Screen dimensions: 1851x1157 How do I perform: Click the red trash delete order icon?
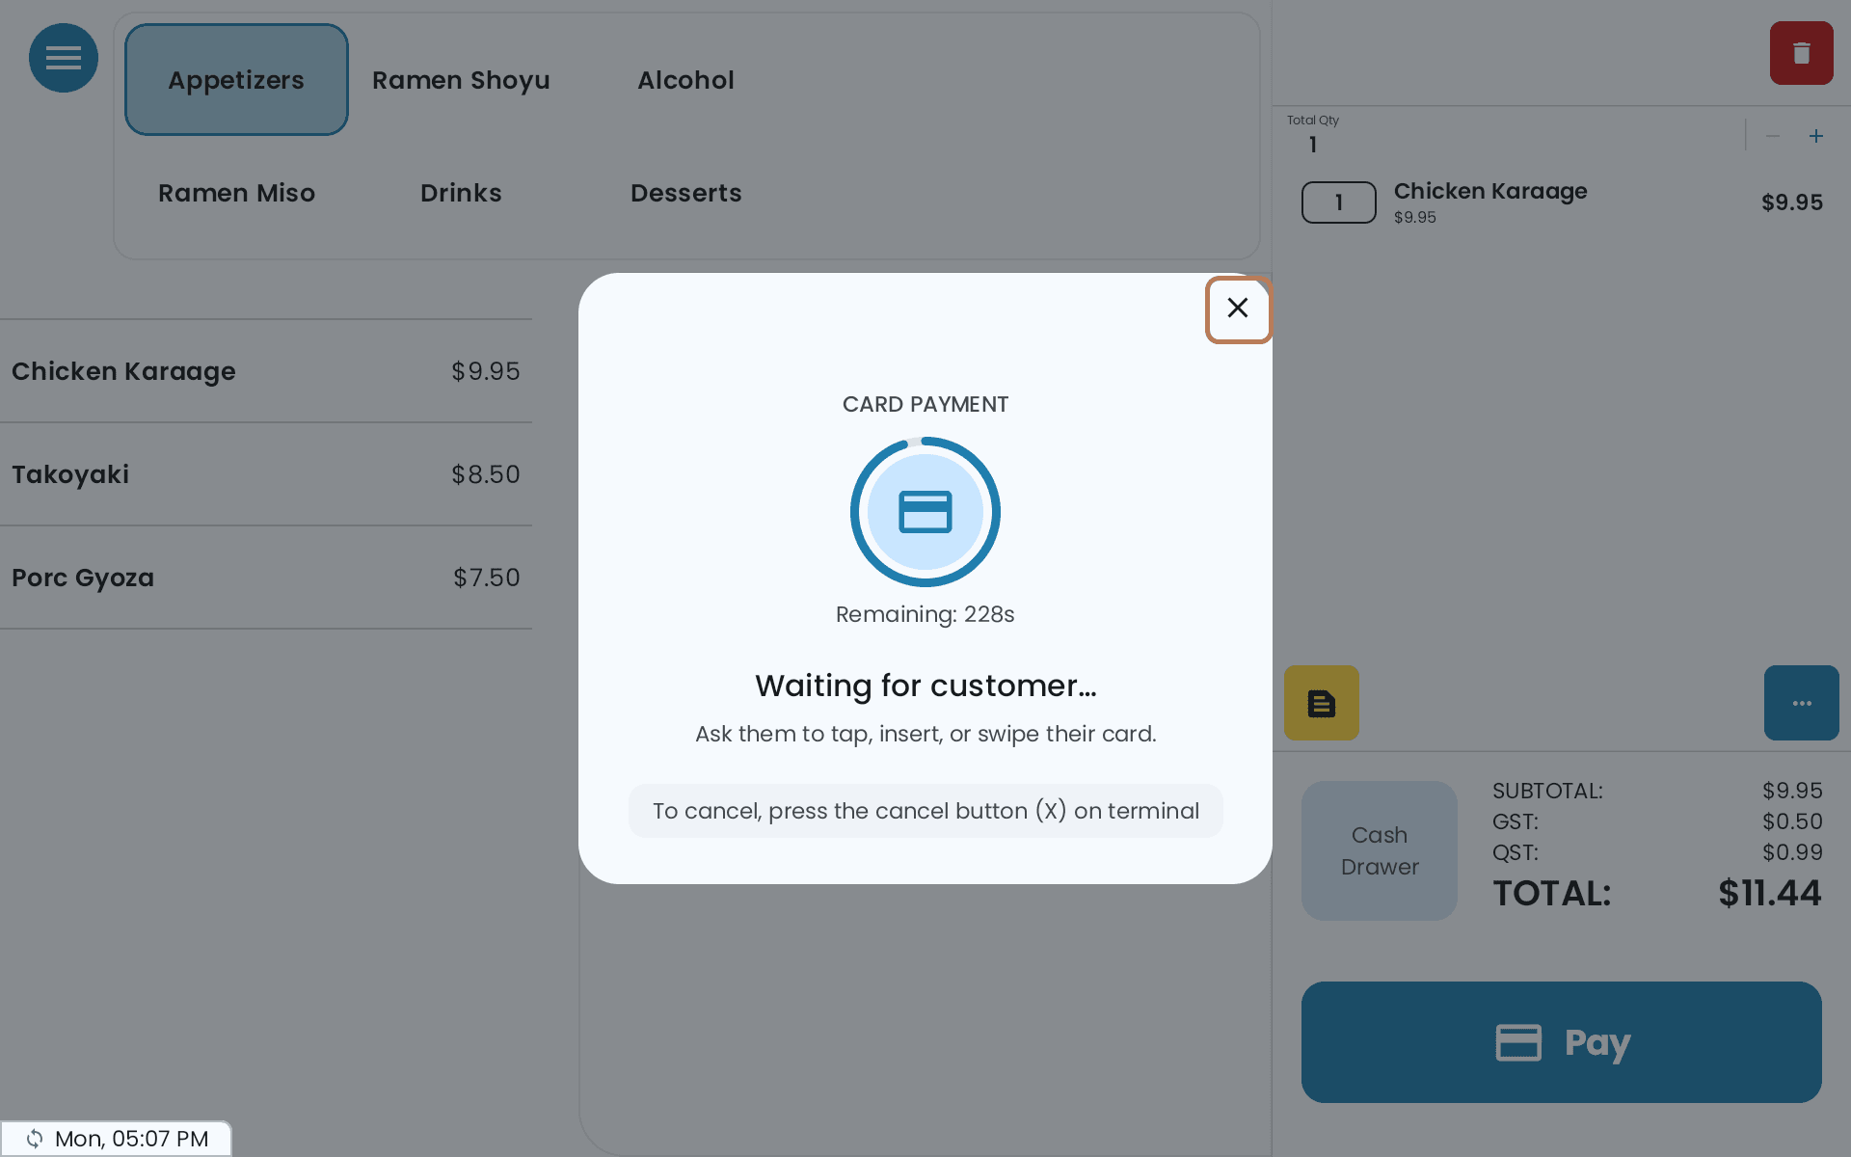tap(1801, 53)
